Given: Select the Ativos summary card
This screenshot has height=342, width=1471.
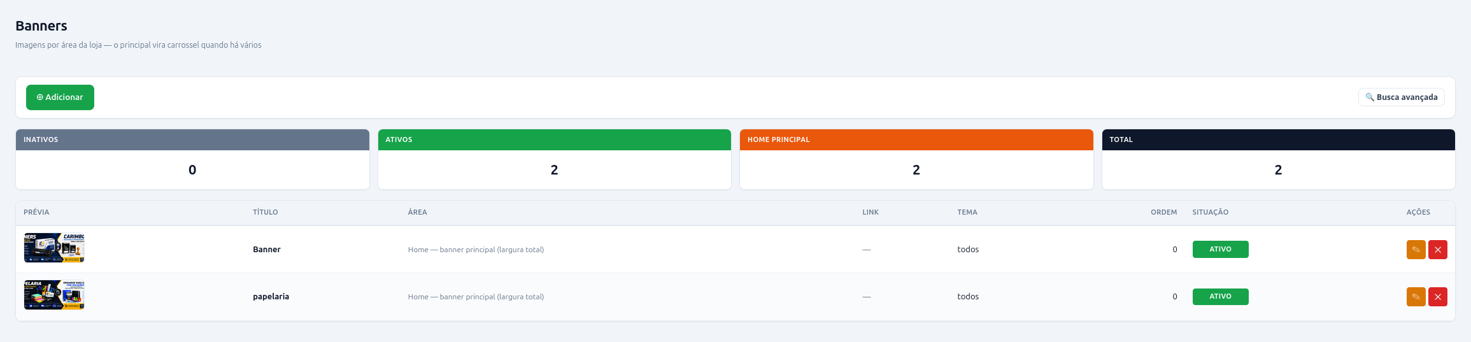Looking at the screenshot, I should coord(554,159).
